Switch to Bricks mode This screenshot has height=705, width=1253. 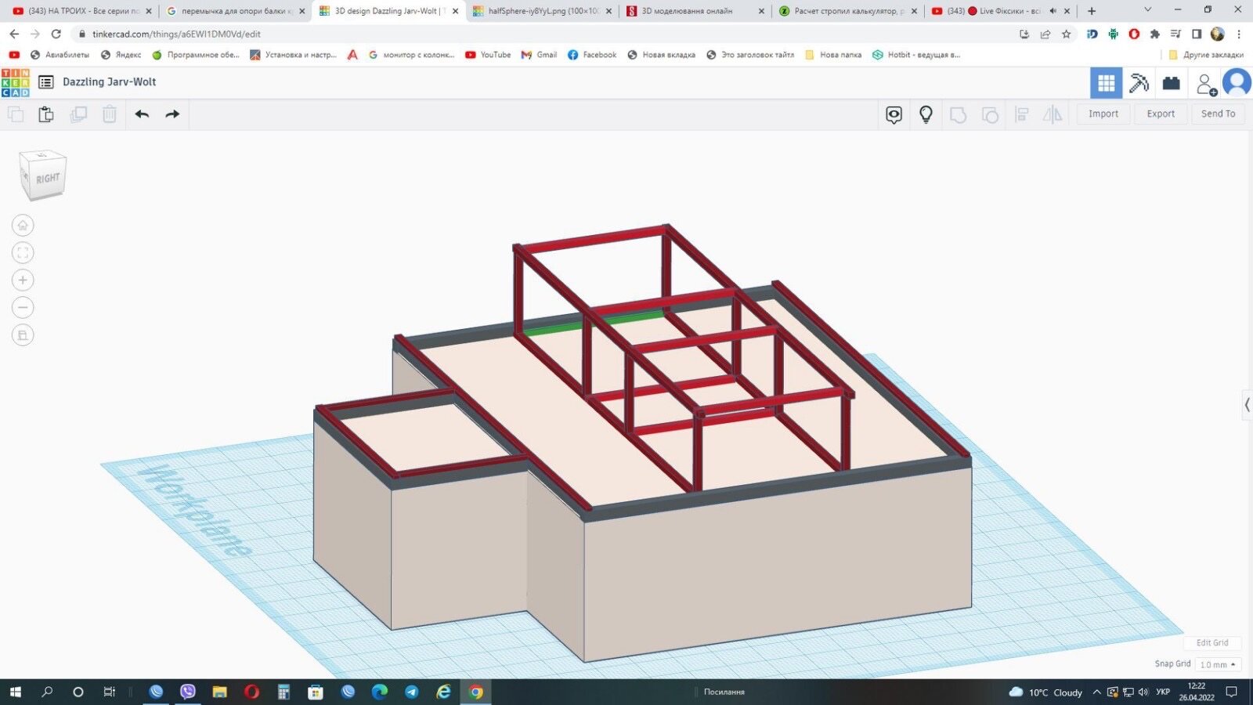pos(1171,82)
